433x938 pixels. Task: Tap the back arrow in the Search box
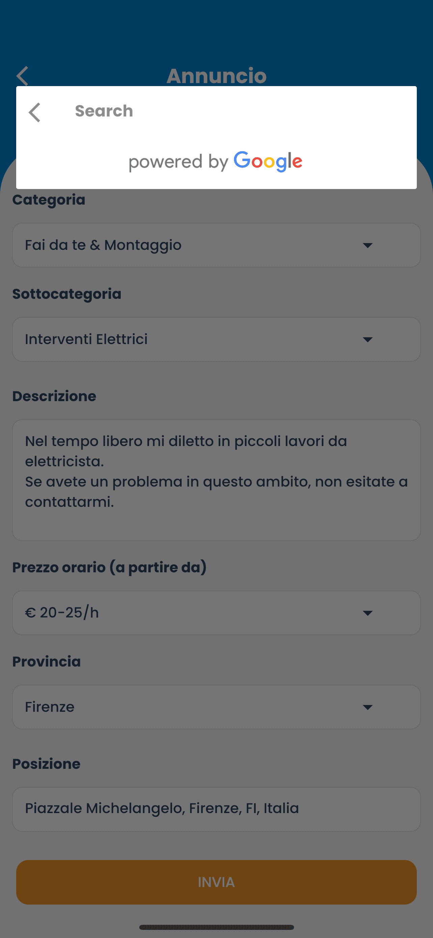pos(34,112)
